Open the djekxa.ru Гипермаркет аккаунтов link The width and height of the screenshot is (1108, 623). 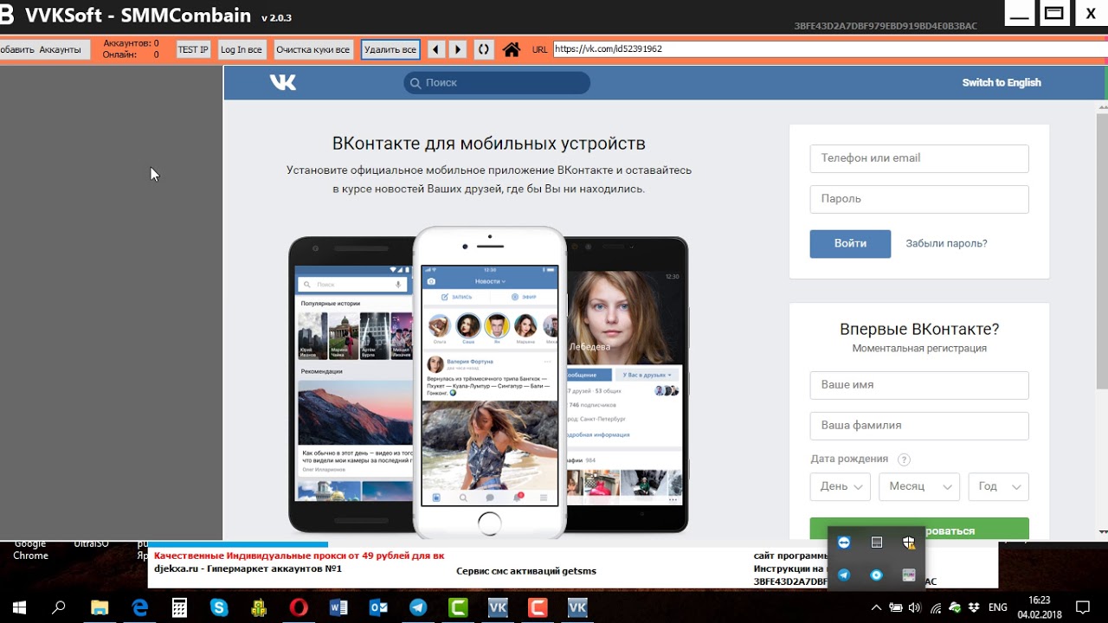click(248, 568)
